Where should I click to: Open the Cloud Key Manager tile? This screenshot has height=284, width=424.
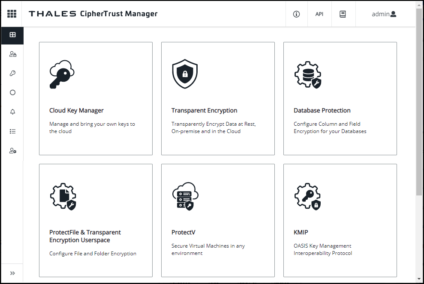tap(96, 98)
